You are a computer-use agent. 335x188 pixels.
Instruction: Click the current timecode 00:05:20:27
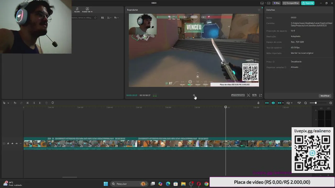pyautogui.click(x=132, y=95)
